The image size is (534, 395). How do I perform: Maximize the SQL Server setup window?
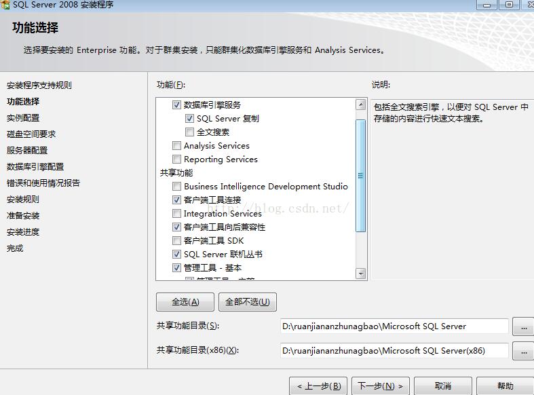point(509,5)
